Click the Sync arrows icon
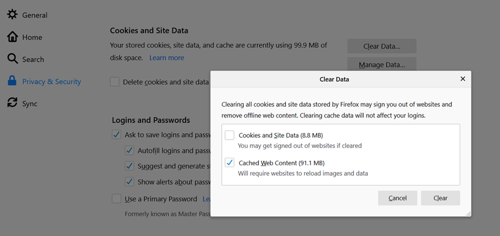Screen dimensions: 500x236 [x=12, y=103]
